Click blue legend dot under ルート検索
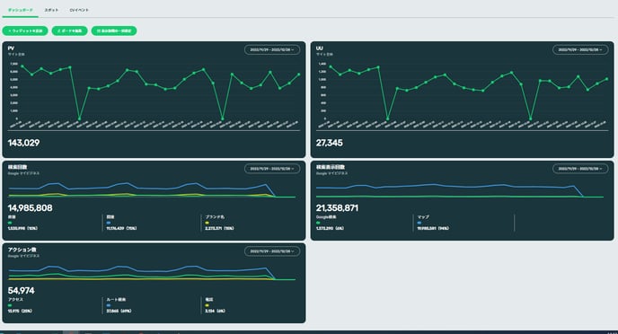 (109, 305)
